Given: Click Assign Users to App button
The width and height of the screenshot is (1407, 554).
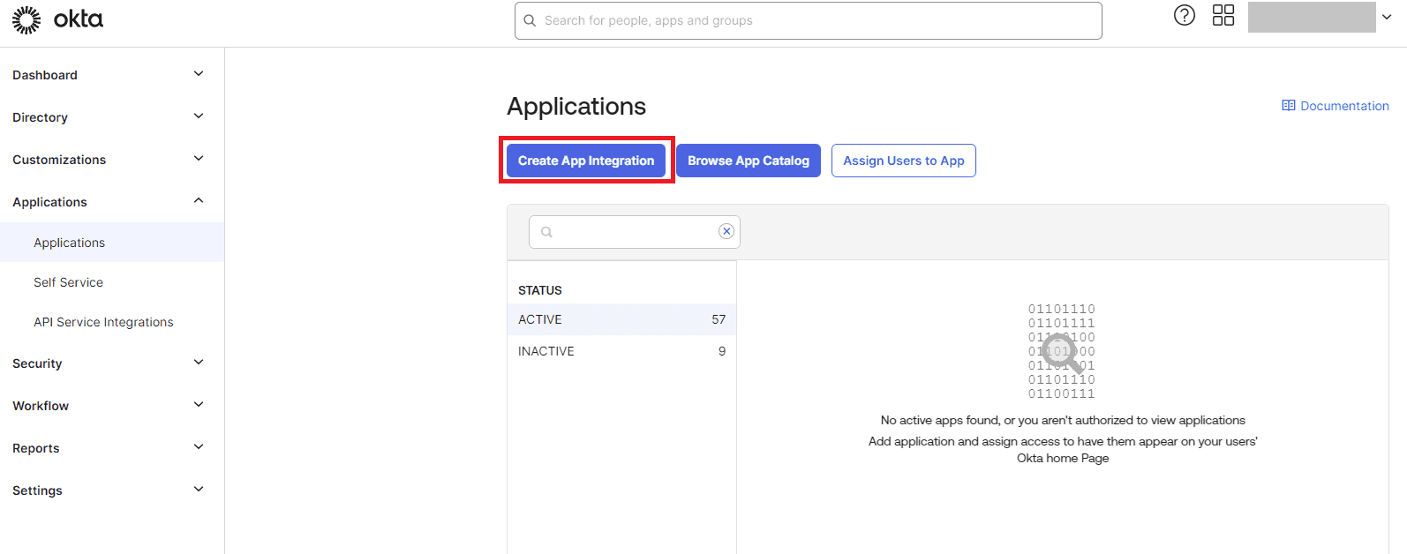Looking at the screenshot, I should 903,161.
